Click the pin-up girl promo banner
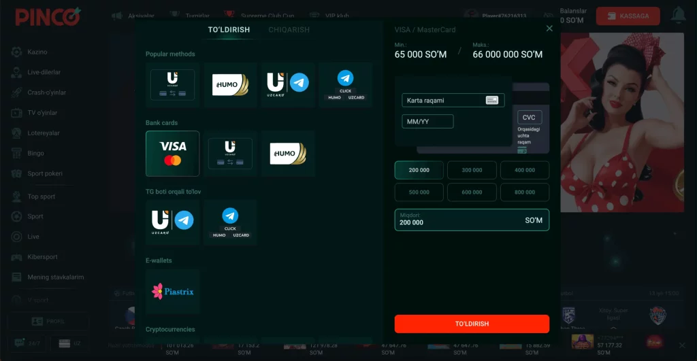 [622, 122]
